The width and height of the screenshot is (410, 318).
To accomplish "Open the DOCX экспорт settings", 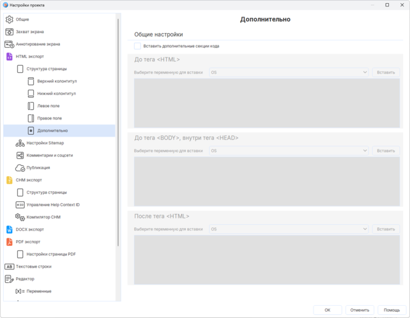I will tap(29, 229).
